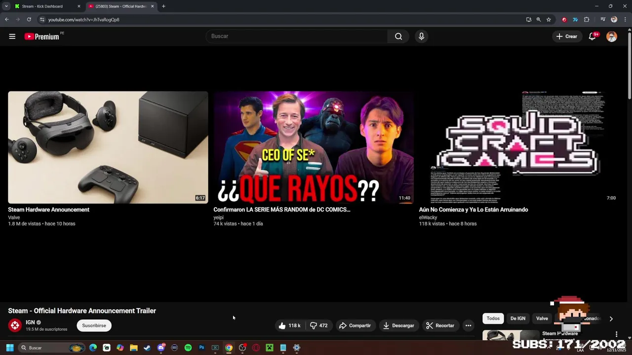Launch Photoshop from the taskbar
Screen dimensions: 632x355
201,348
